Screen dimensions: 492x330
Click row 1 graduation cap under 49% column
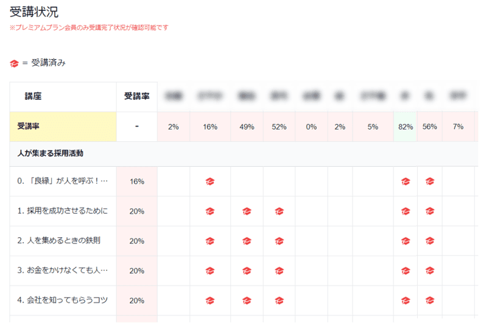tap(247, 211)
